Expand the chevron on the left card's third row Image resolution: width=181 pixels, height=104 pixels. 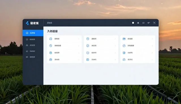79,53
